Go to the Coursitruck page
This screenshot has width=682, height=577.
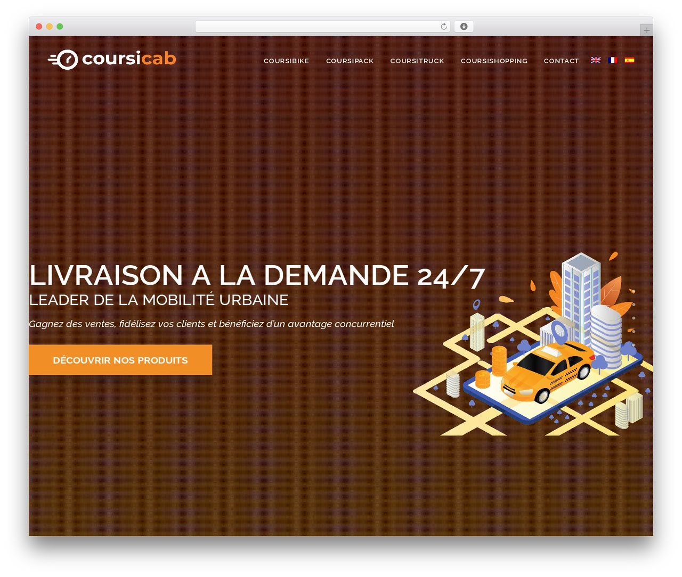(417, 61)
